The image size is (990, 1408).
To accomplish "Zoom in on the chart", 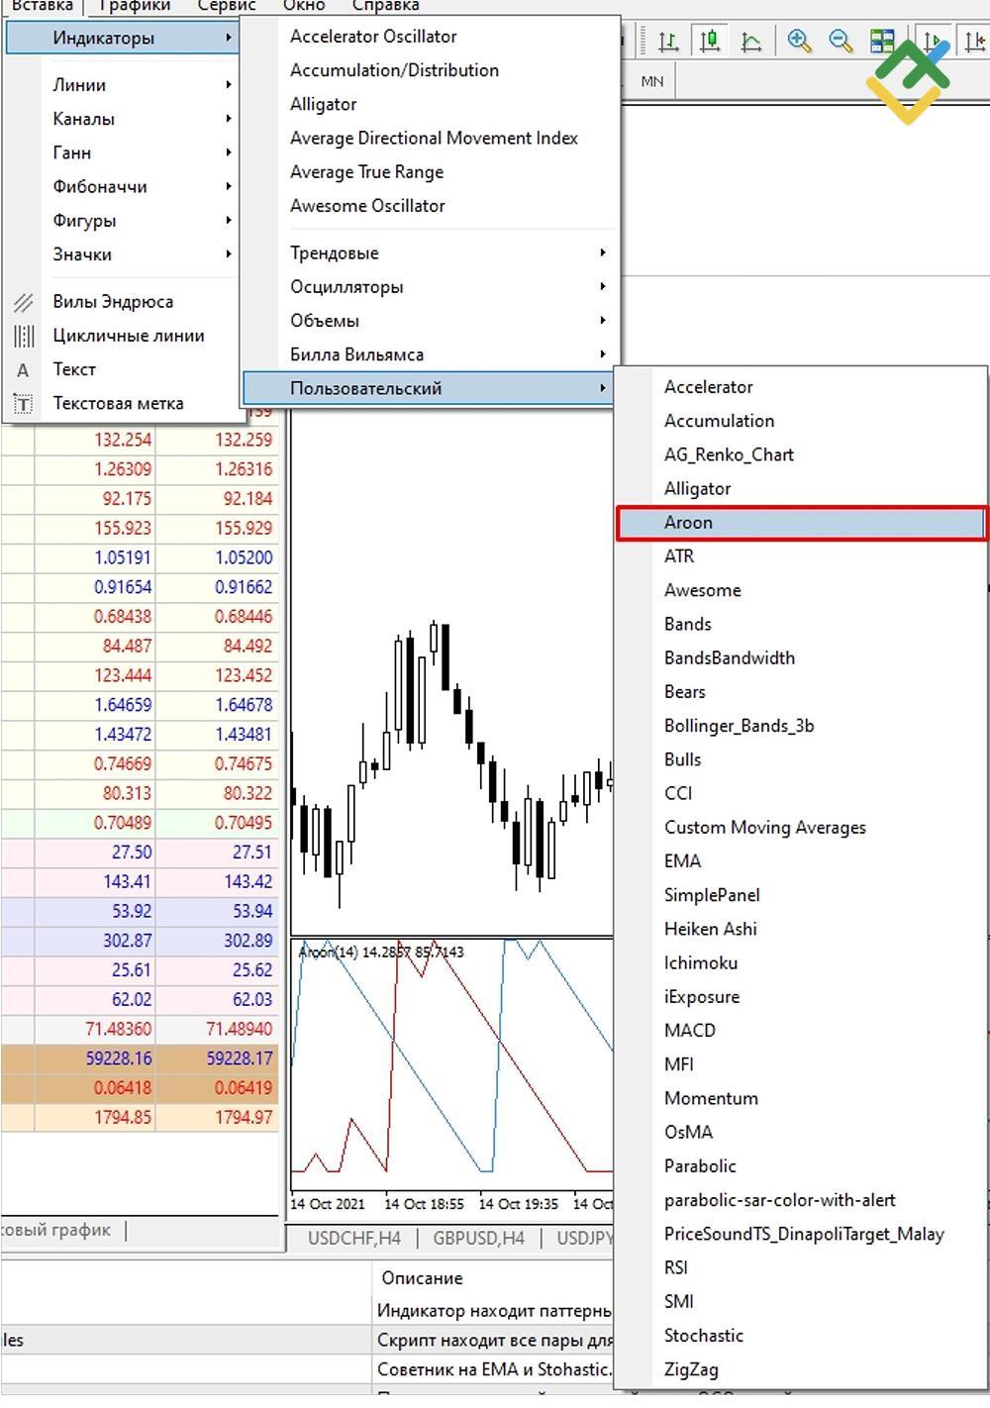I will 799,41.
